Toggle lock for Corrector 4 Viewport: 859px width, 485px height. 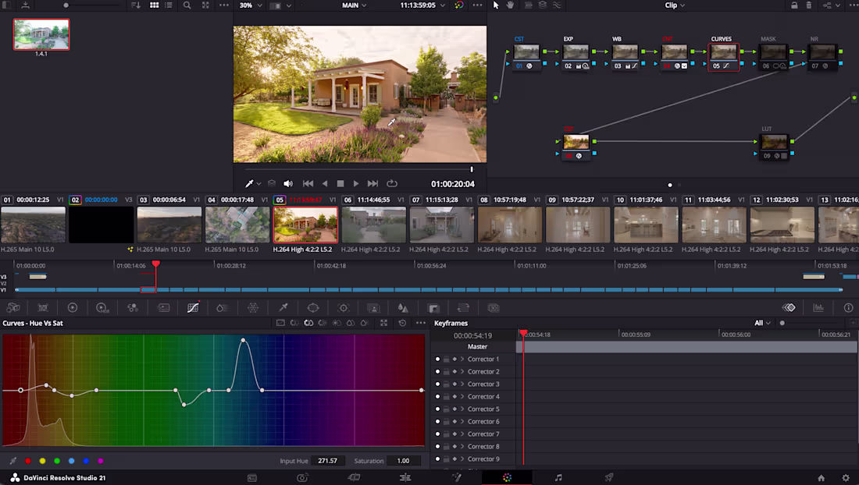pyautogui.click(x=446, y=397)
